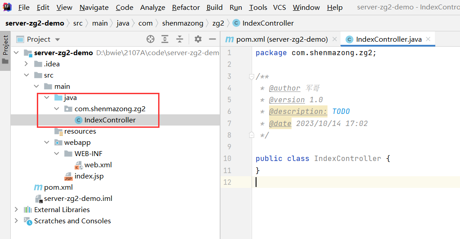
Task: Open the Run menu
Action: coord(236,7)
